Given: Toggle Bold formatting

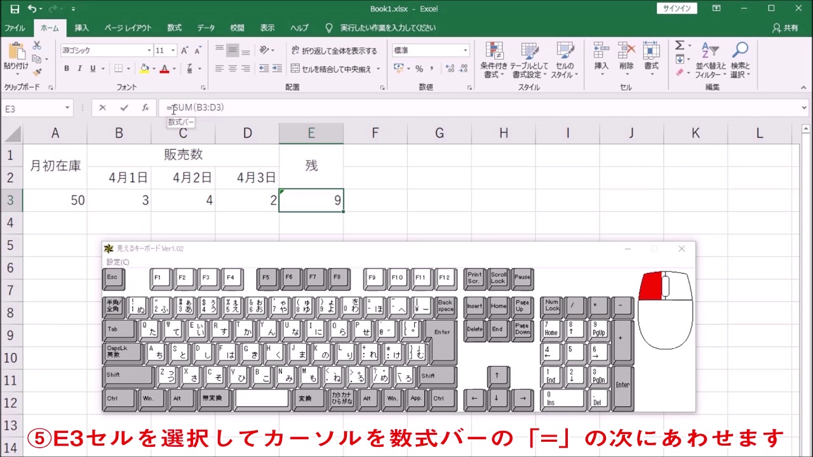Looking at the screenshot, I should (66, 69).
